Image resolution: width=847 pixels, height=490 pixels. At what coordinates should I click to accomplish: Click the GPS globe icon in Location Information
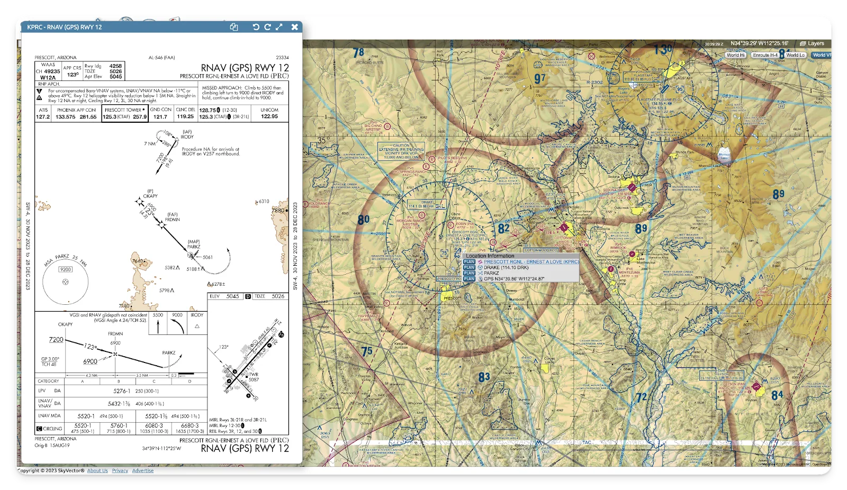click(x=480, y=279)
